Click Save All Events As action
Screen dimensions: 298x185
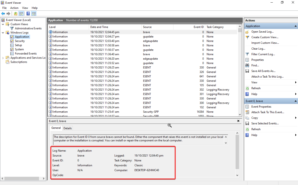pyautogui.click(x=263, y=71)
